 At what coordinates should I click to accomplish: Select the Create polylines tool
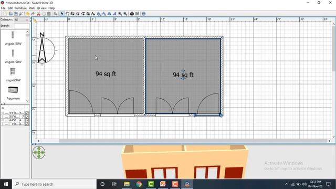83,14
